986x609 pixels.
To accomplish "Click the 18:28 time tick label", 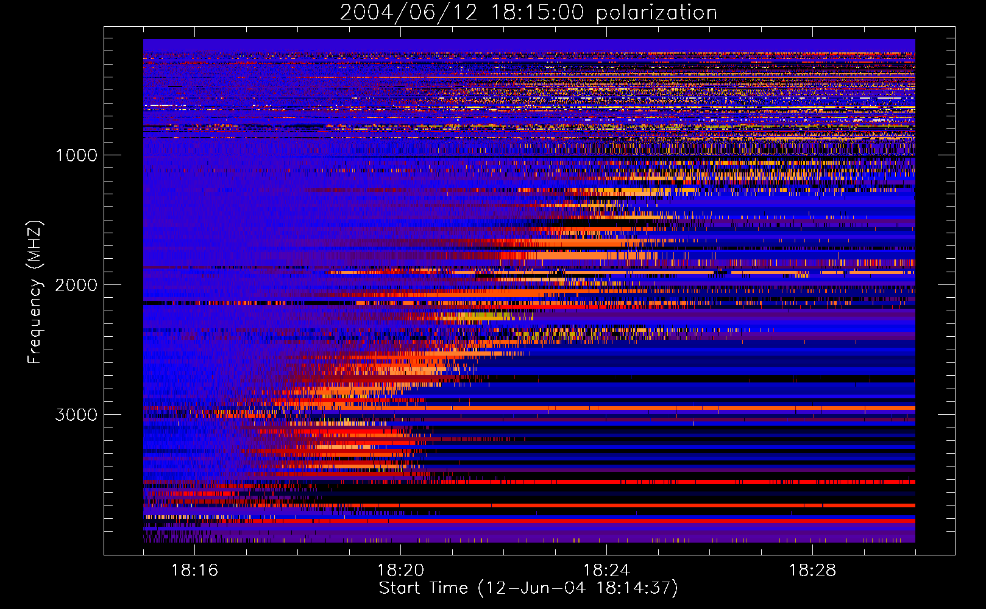I will pyautogui.click(x=812, y=571).
